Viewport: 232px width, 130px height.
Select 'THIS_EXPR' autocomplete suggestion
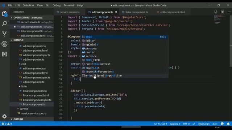(x=125, y=60)
